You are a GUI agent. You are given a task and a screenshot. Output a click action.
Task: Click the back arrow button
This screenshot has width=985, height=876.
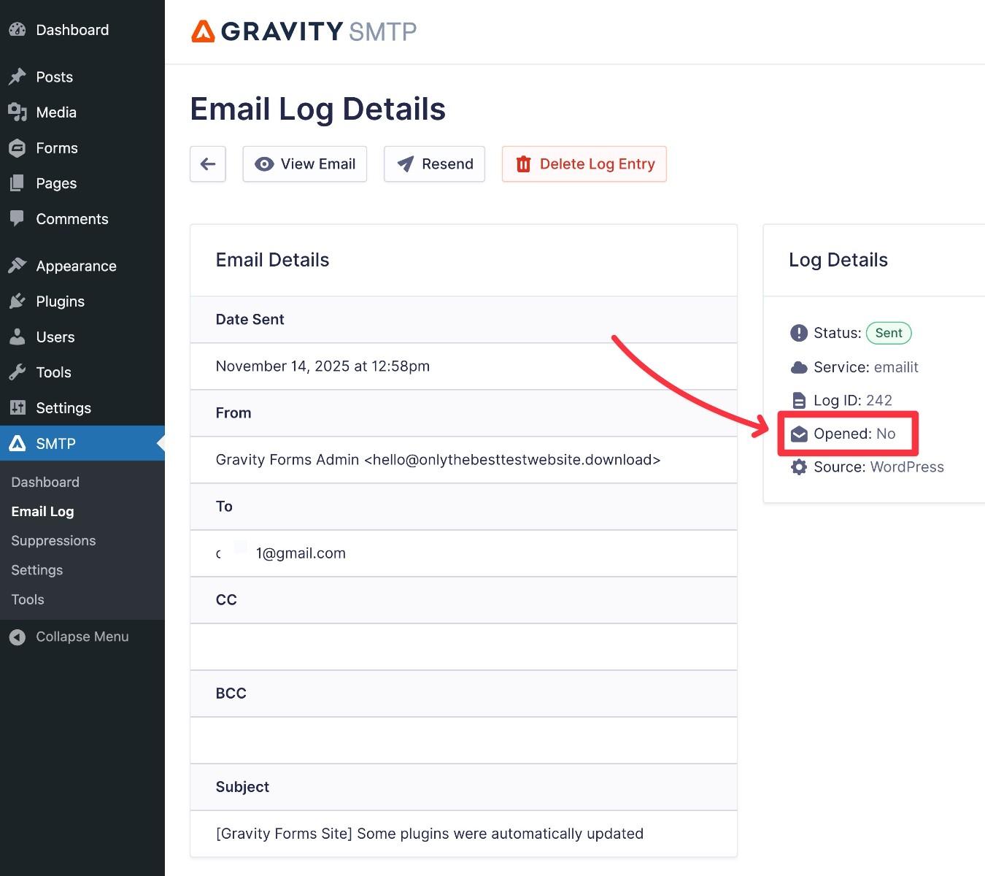click(x=207, y=164)
